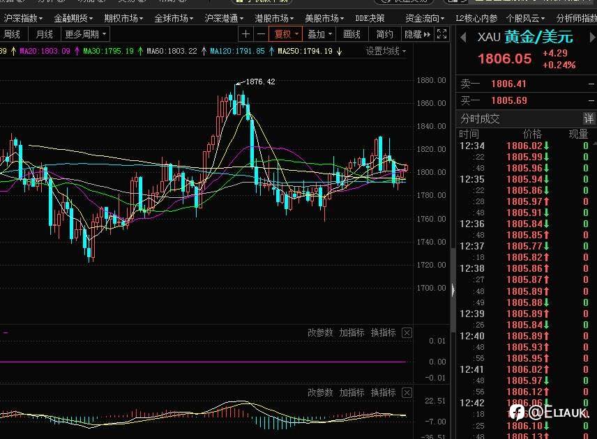597x439 pixels.
Task: Expand the 更多周期 period dropdown
Action: click(85, 34)
